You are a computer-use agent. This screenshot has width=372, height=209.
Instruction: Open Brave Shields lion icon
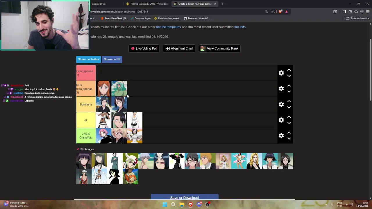point(280,12)
